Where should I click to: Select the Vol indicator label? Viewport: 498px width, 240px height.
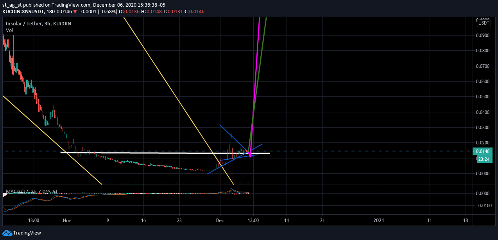(x=9, y=30)
